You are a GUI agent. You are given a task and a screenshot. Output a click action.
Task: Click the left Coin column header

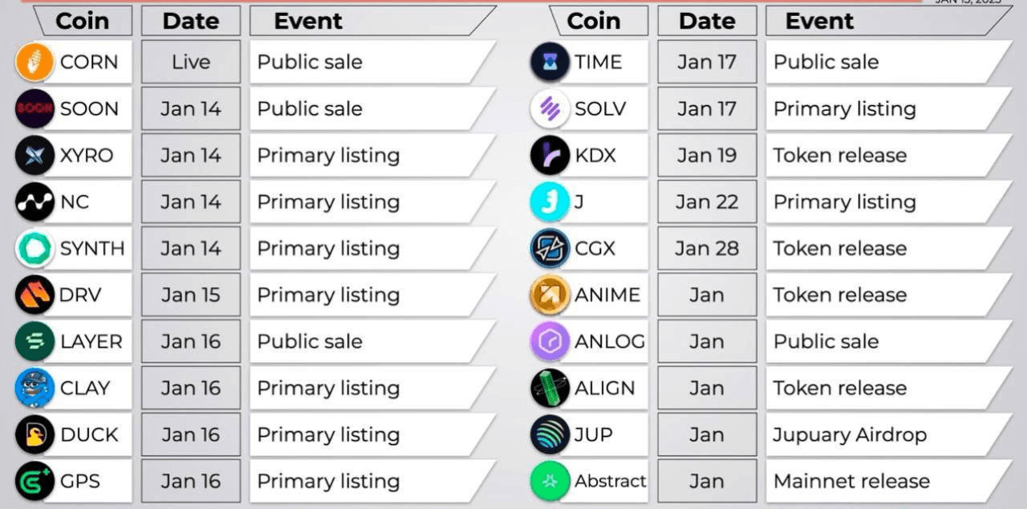click(83, 21)
